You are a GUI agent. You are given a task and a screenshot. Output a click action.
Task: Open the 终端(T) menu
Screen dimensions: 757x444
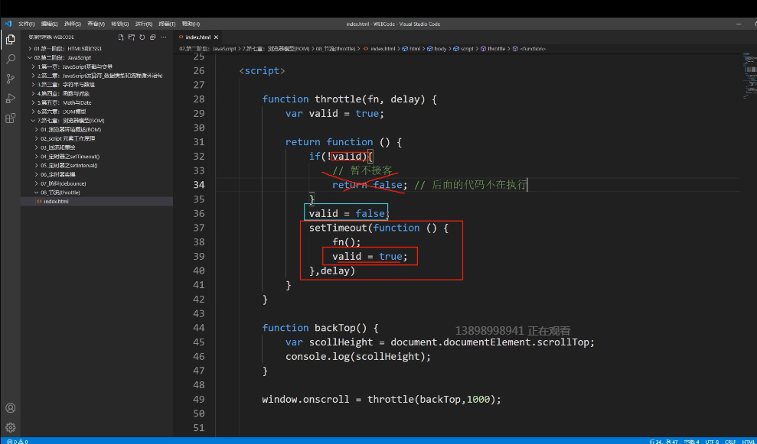[x=167, y=24]
